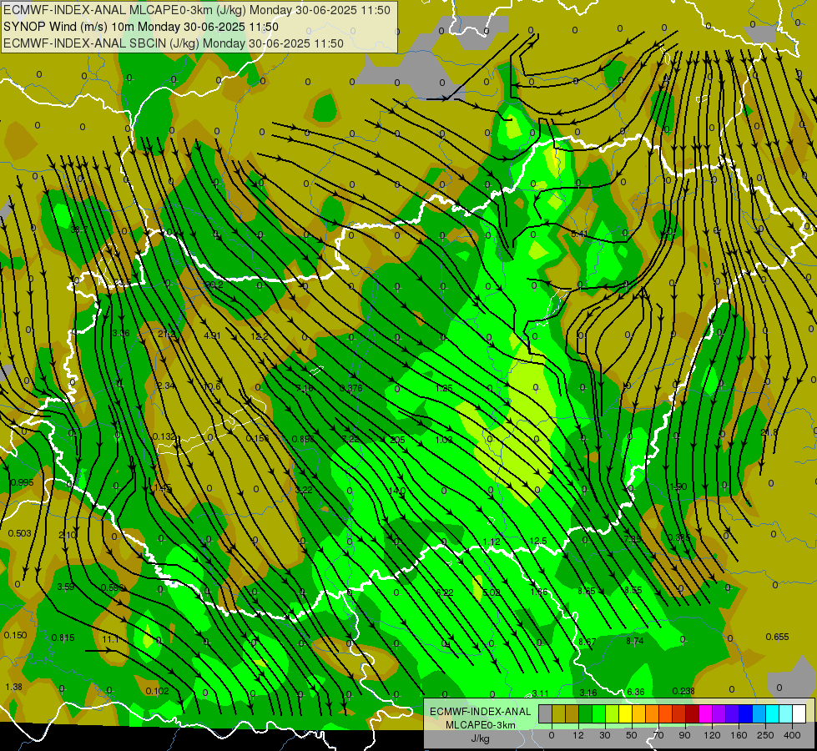Image resolution: width=817 pixels, height=751 pixels.
Task: Click the 'J/kg' unit label in the legend
Action: [x=480, y=738]
